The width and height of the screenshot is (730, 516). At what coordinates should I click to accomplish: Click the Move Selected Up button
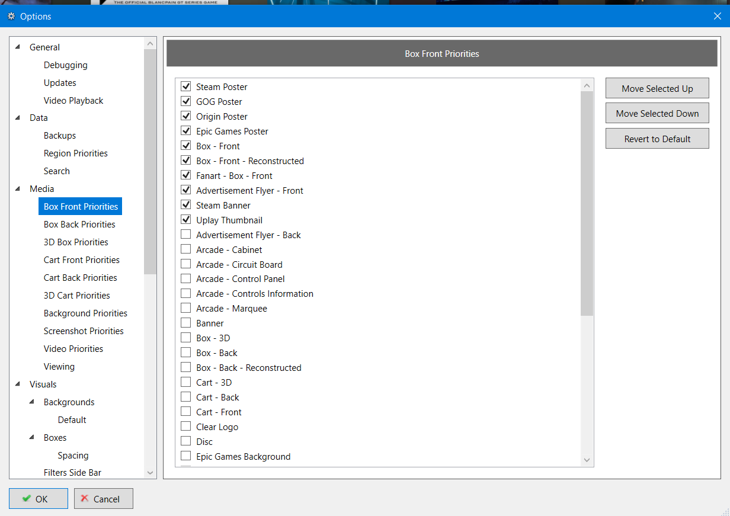click(657, 88)
